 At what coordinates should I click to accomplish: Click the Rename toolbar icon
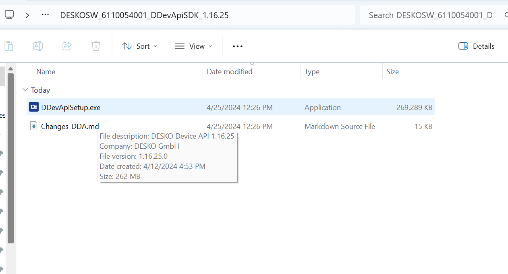click(38, 46)
